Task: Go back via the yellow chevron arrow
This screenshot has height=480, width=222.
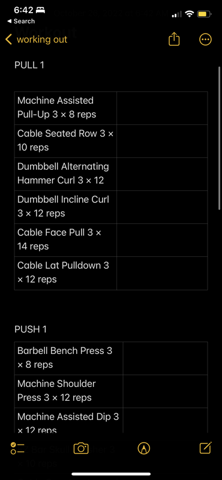Action: click(x=8, y=40)
